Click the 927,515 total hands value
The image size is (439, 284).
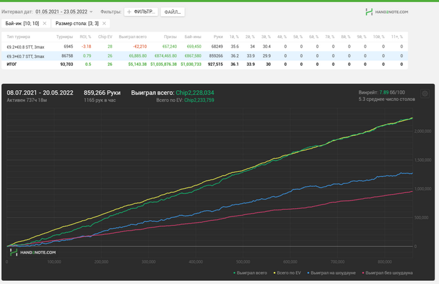pyautogui.click(x=215, y=65)
